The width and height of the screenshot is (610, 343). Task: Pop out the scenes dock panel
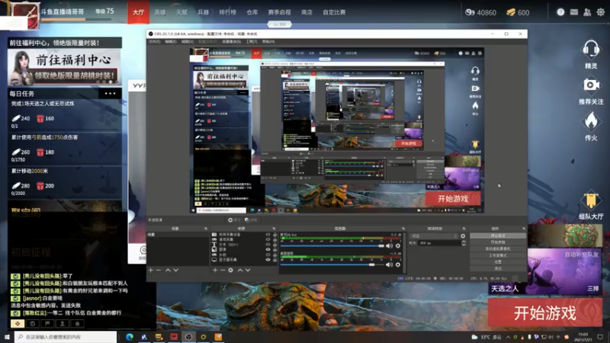205,229
